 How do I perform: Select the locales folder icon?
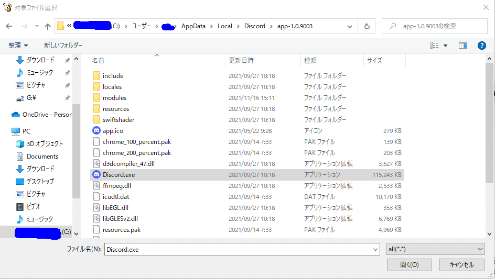(x=96, y=87)
